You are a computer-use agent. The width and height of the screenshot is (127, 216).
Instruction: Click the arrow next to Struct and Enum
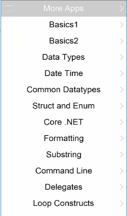[x=122, y=106]
